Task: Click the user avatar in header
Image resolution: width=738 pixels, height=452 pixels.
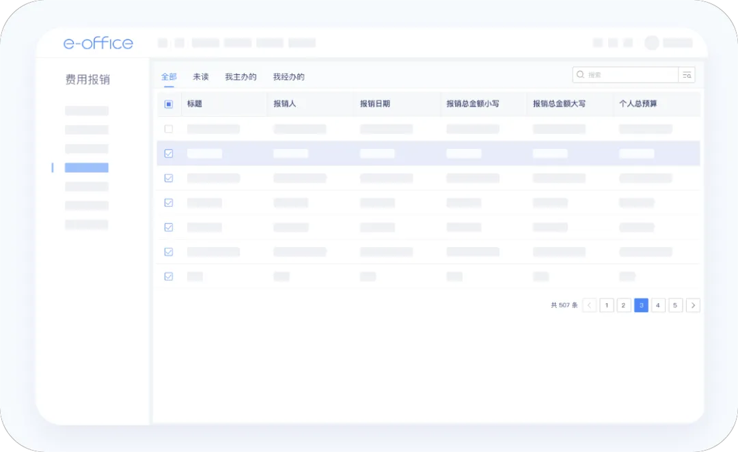Action: (652, 43)
